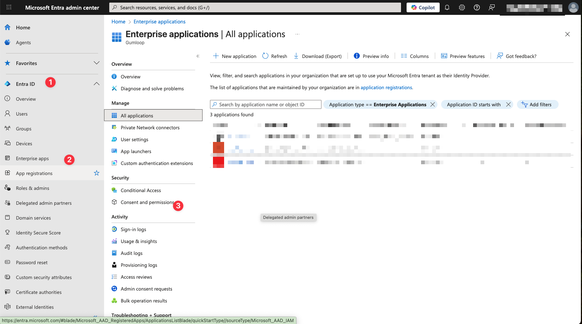Click the application registrations link
The height and width of the screenshot is (324, 582).
point(386,88)
